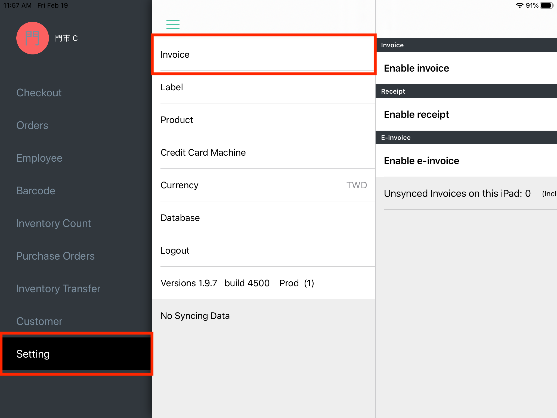Tap the No Syncing Data row
The width and height of the screenshot is (557, 418).
pos(264,316)
